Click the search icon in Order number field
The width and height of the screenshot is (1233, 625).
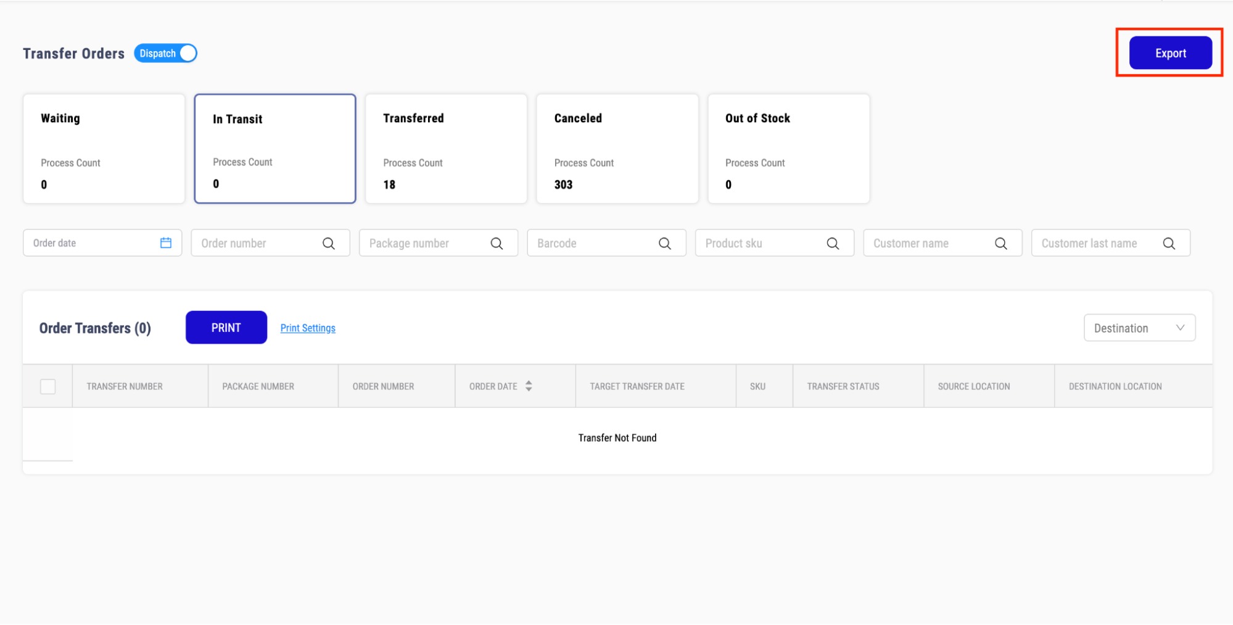point(328,244)
